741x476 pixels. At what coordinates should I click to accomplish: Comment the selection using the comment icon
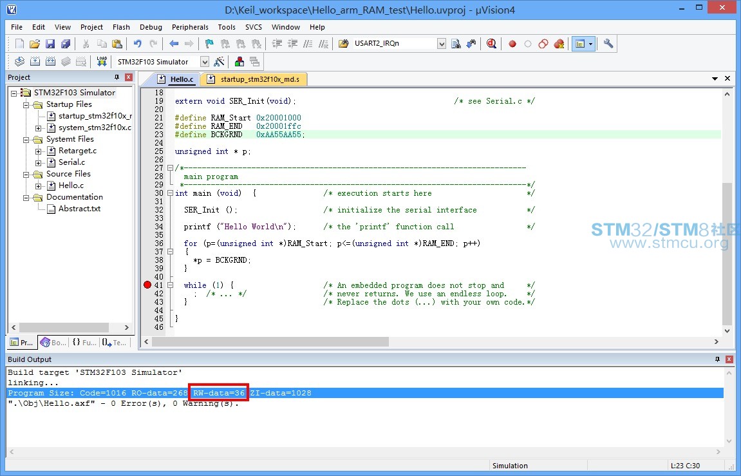[x=308, y=44]
